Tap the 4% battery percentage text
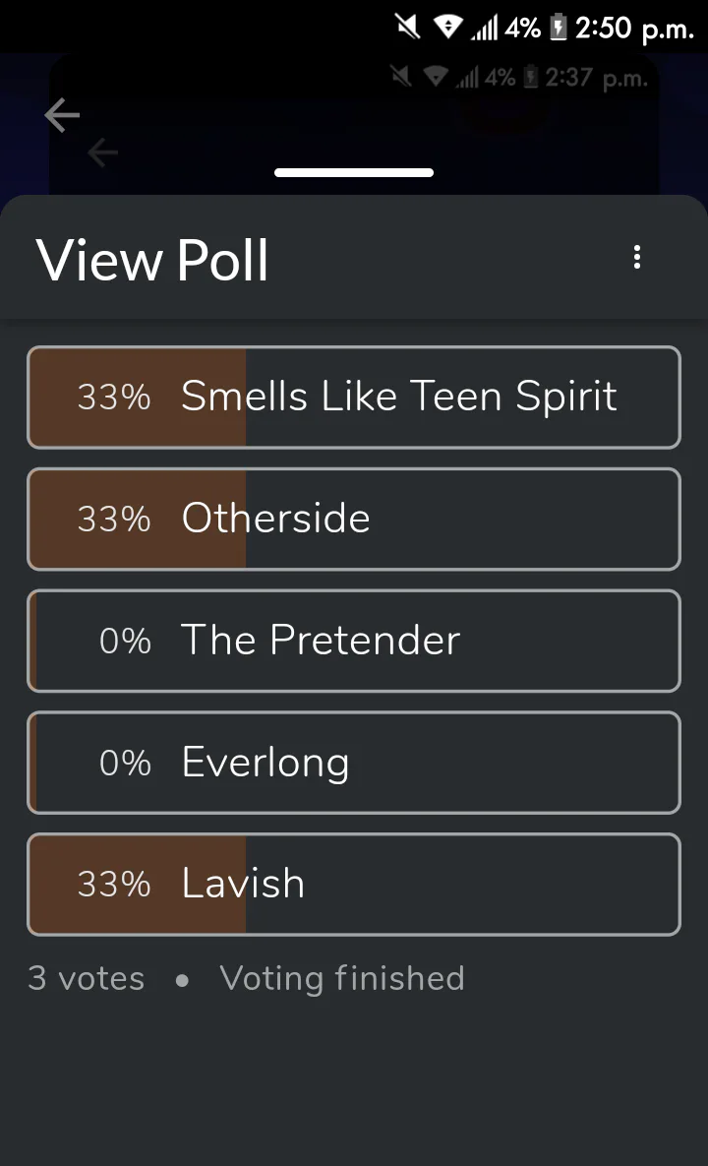 [523, 29]
